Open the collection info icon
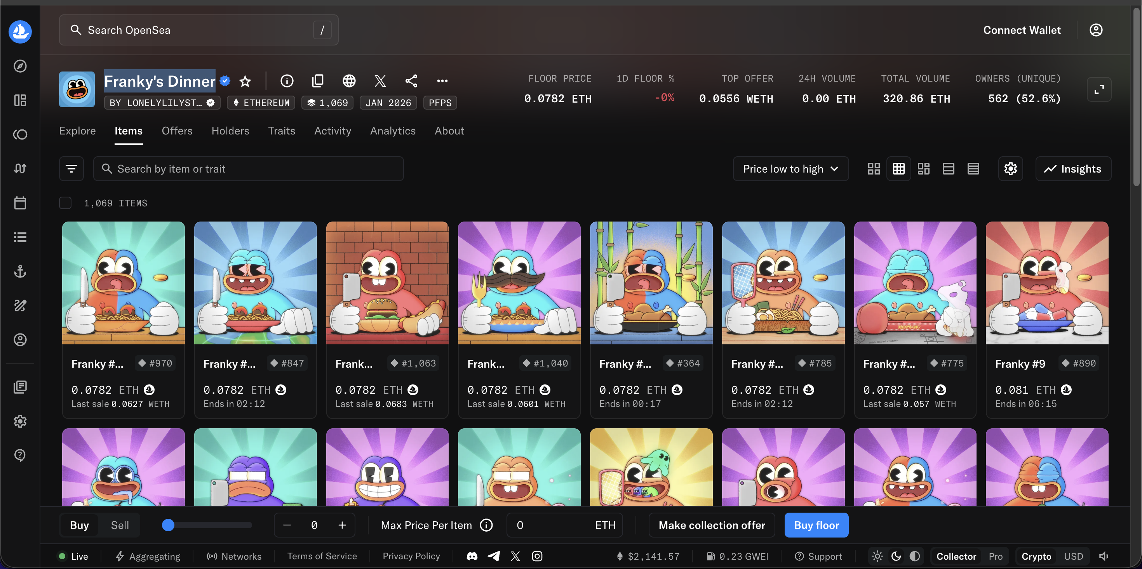The width and height of the screenshot is (1142, 569). tap(287, 81)
